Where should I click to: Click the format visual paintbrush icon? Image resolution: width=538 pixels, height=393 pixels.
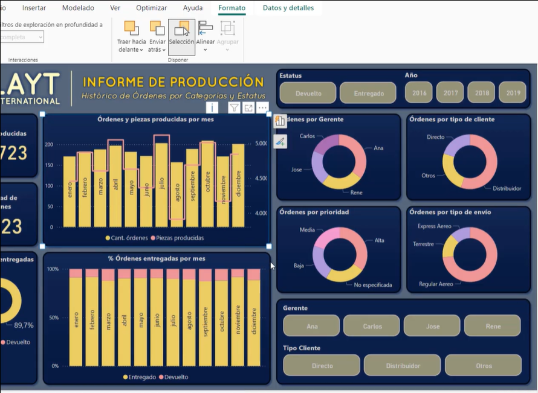coord(280,141)
